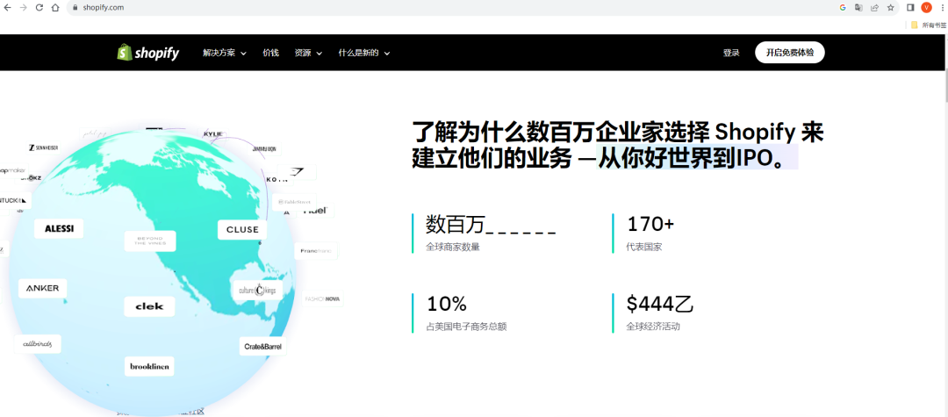Expand the 什么是新的 dropdown menu
The width and height of the screenshot is (948, 417).
[364, 53]
